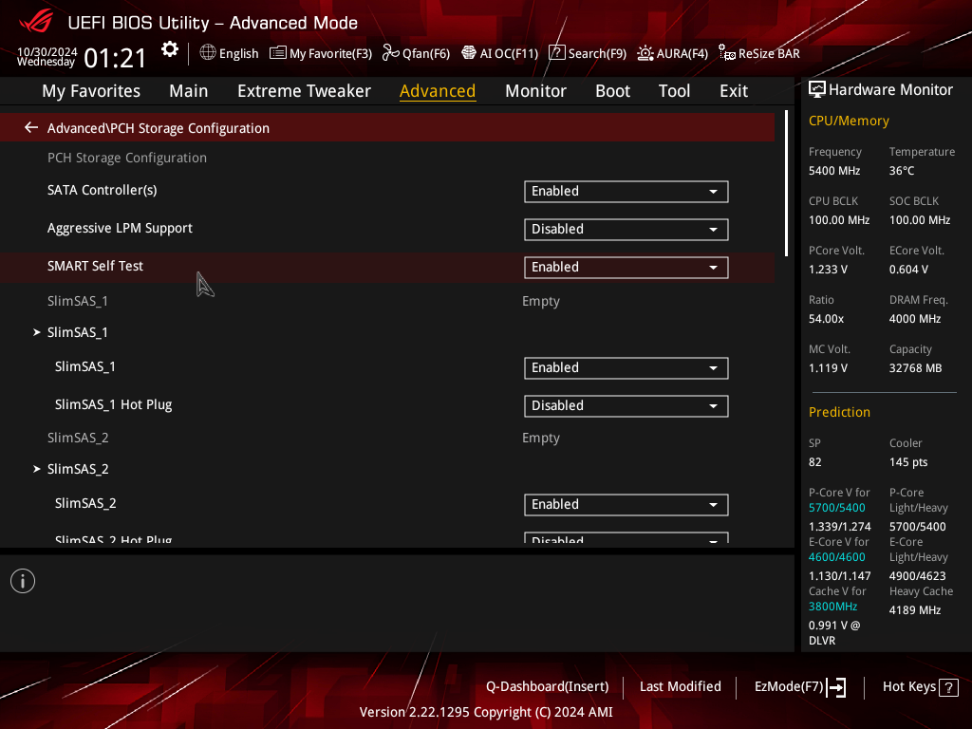Viewport: 972px width, 729px height.
Task: Open Aggressive LPM Support dropdown
Action: 626,230
